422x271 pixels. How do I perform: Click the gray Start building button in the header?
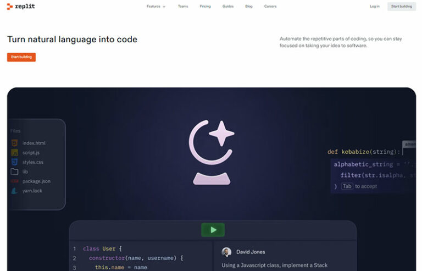402,6
